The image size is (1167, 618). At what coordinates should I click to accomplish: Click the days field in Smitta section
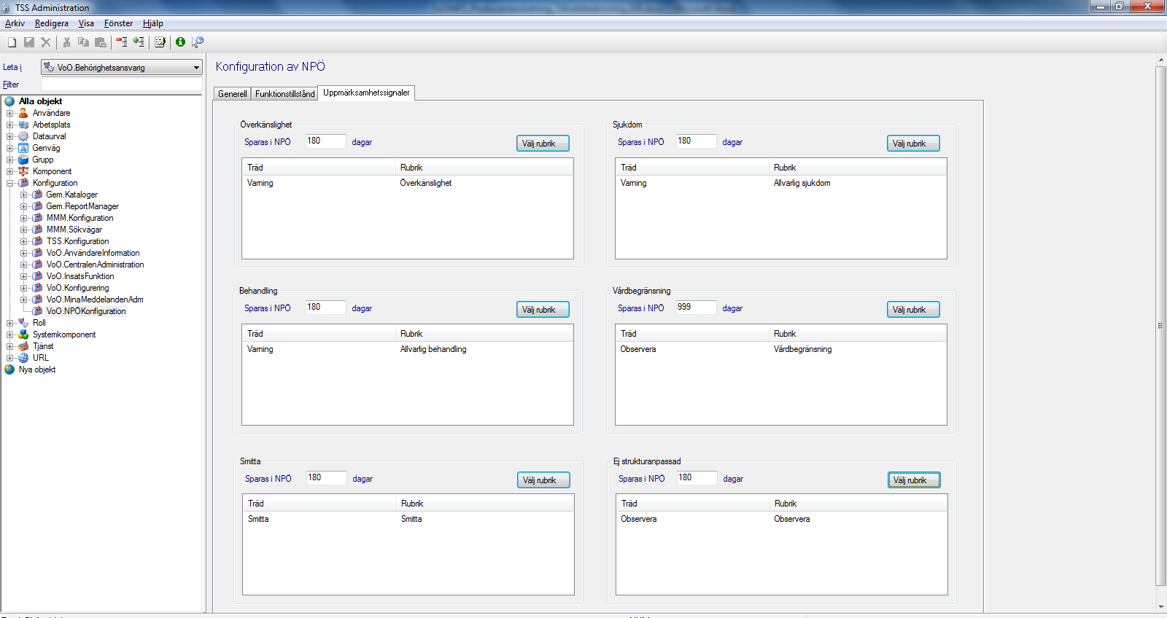click(x=326, y=478)
